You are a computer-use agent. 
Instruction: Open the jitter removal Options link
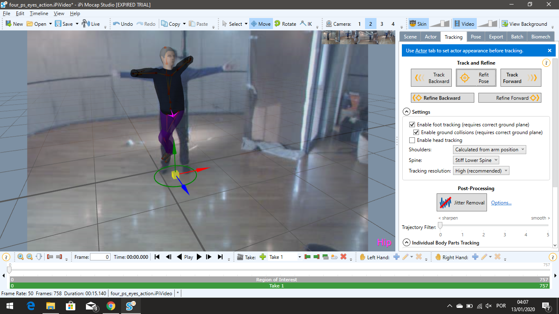pyautogui.click(x=501, y=203)
